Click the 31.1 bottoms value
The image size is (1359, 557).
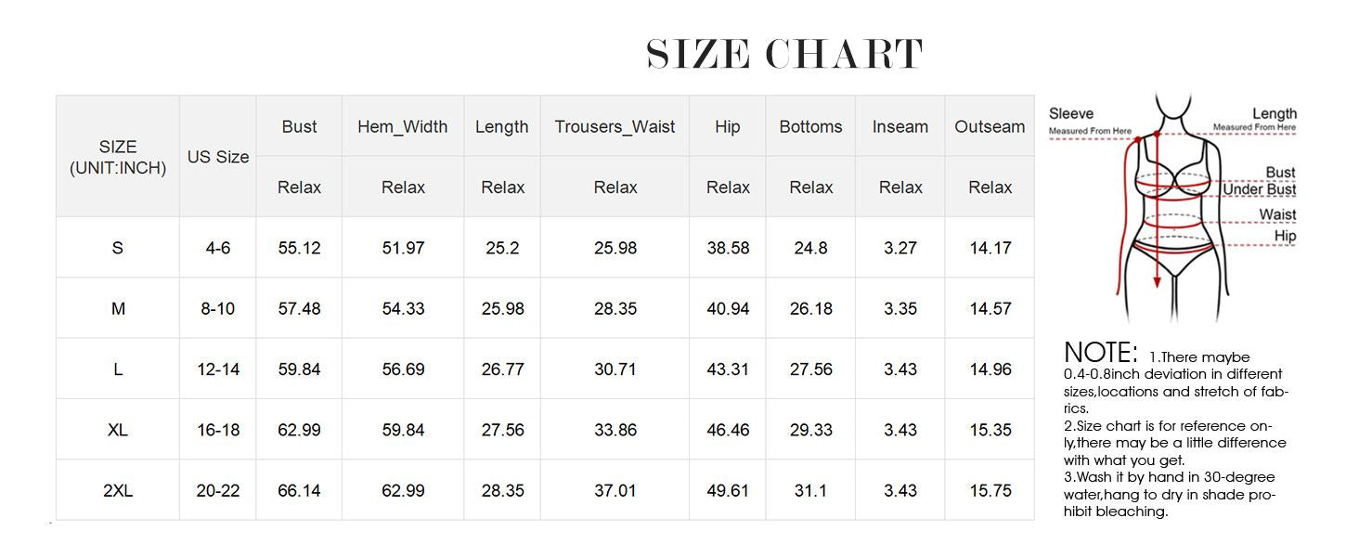coord(810,491)
